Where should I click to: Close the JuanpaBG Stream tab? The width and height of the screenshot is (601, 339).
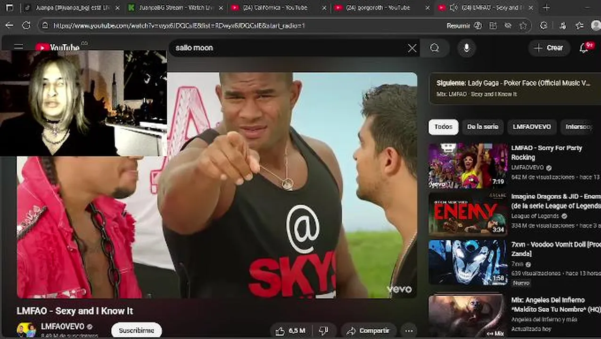(x=222, y=8)
